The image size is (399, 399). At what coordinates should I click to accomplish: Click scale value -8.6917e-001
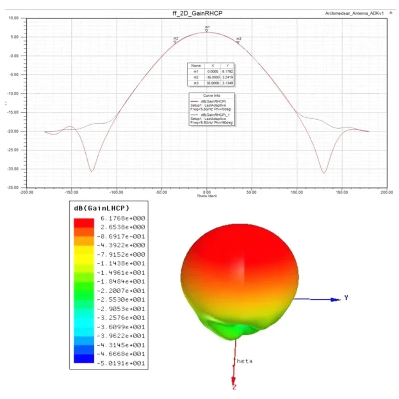(121, 236)
